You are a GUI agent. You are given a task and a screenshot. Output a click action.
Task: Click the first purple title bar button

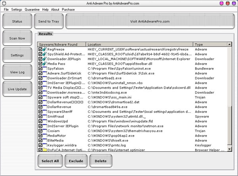221,3
